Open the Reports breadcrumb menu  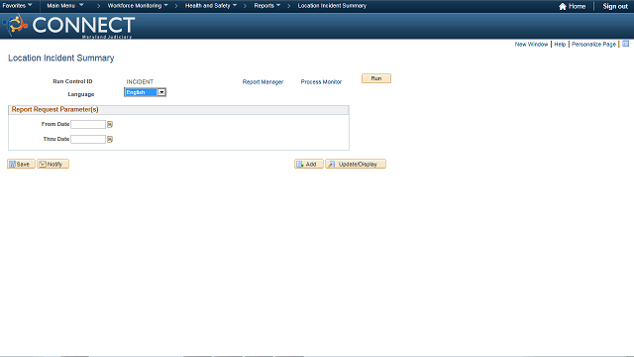[x=266, y=6]
